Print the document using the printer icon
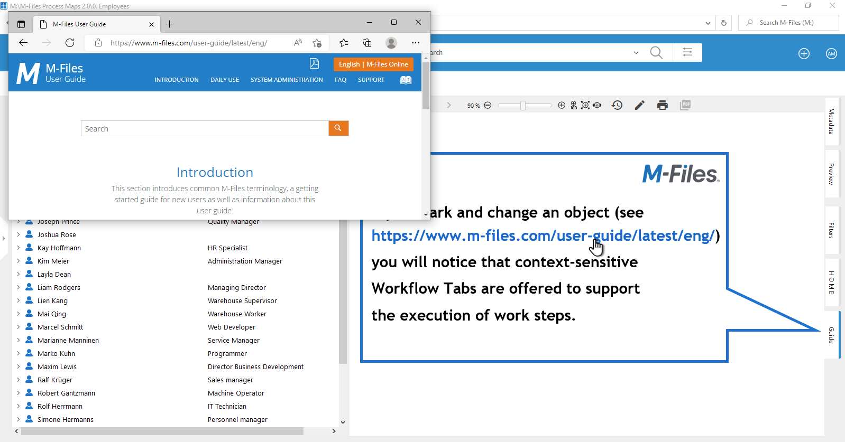 click(662, 105)
